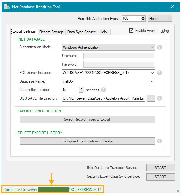Click the INet Database Transition Tool app icon
The height and width of the screenshot is (195, 182).
7,7
